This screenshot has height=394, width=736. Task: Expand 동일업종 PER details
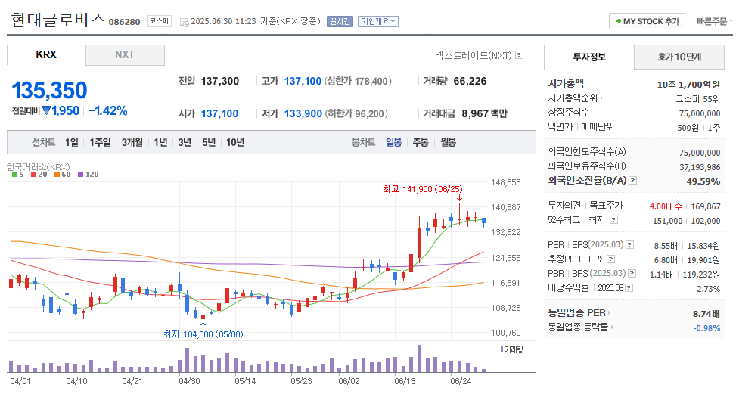[x=609, y=312]
